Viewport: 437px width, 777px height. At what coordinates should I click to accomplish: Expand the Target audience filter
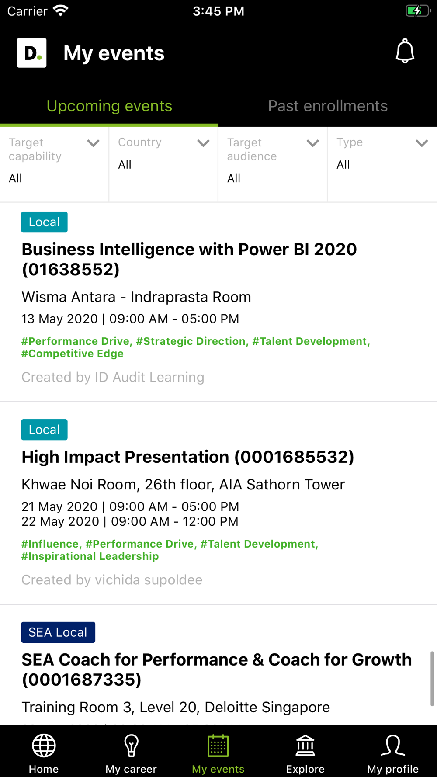[273, 164]
